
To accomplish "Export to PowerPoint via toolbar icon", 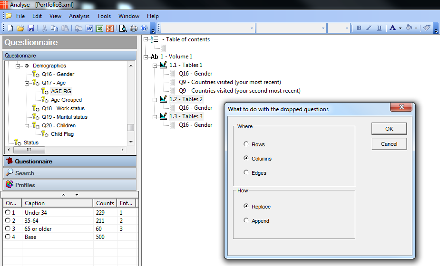I will [110, 28].
